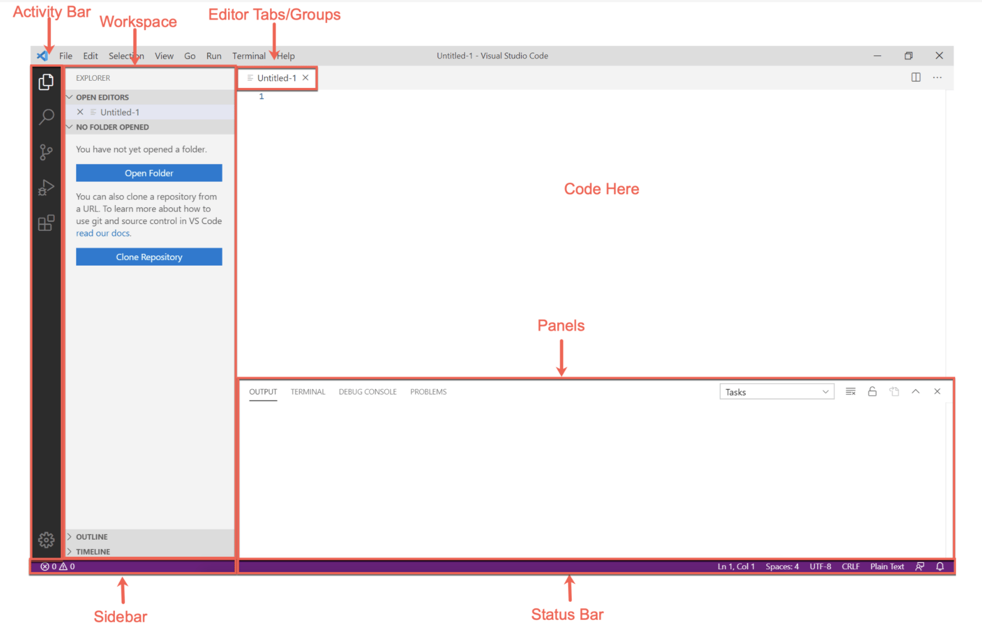Screen dimensions: 982x632
Task: Expand the Outline section
Action: [x=92, y=537]
